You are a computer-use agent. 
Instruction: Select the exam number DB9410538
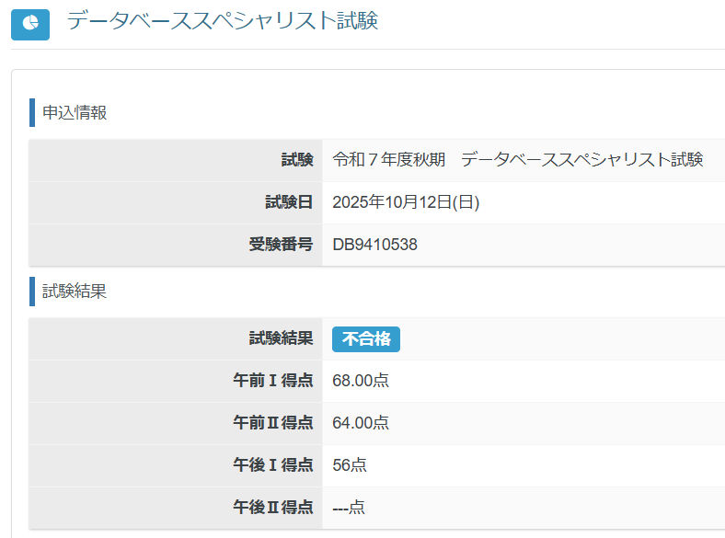click(x=374, y=245)
